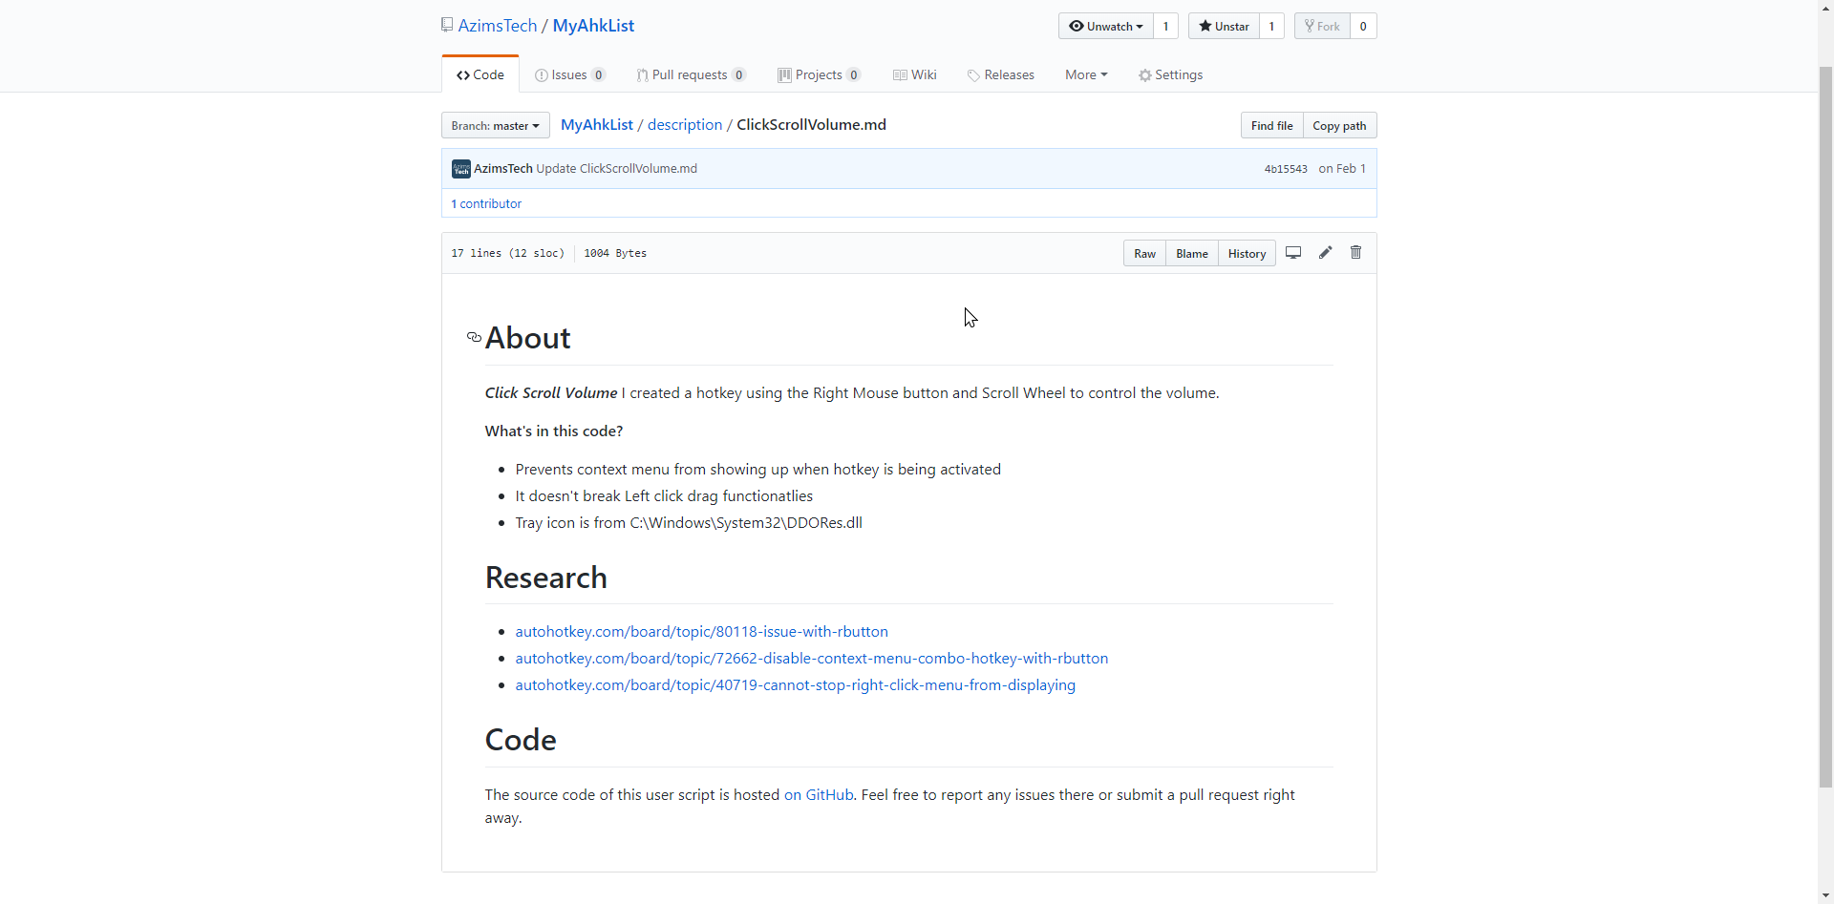The width and height of the screenshot is (1834, 904).
Task: Open the Issues tab
Action: (570, 74)
